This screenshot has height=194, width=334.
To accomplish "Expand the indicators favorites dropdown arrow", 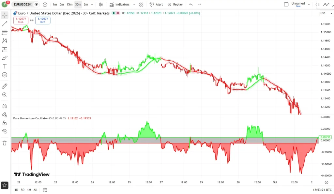I will [134, 4].
